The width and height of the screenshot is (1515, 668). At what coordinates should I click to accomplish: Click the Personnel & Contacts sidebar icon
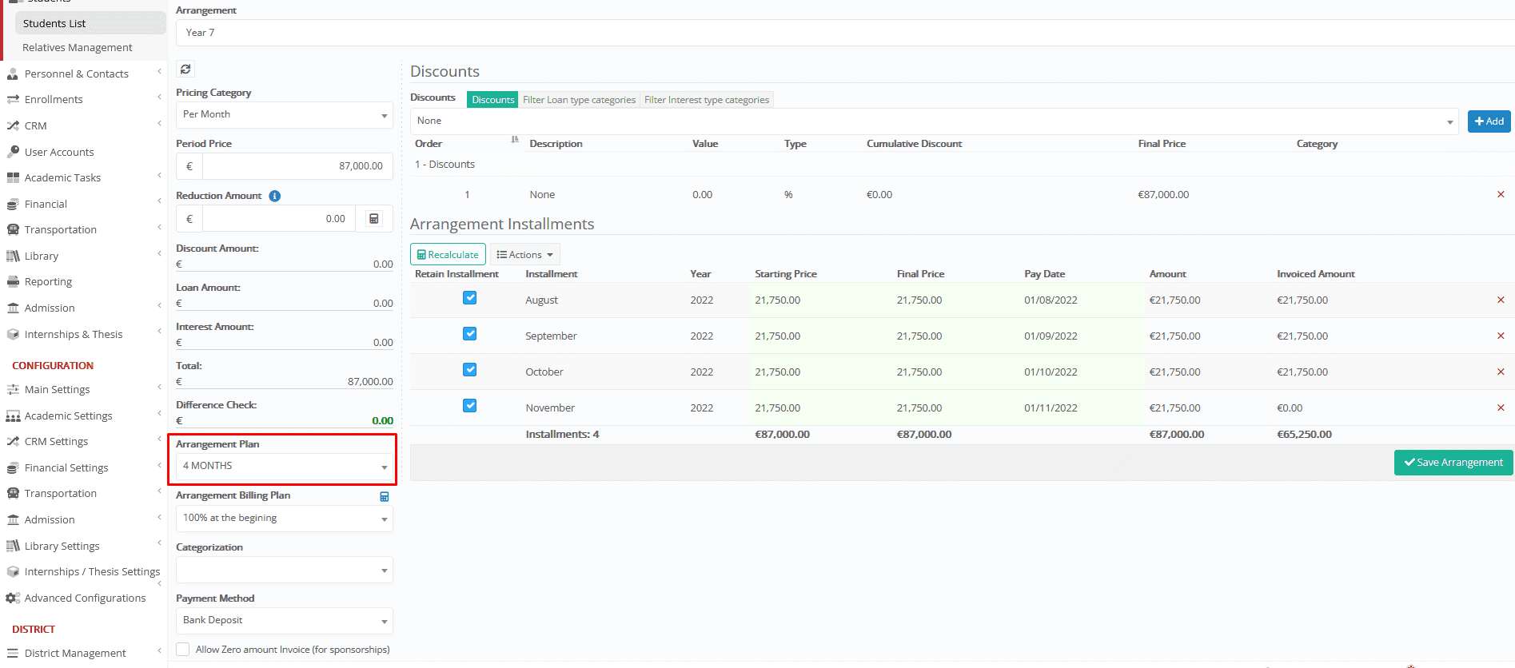(13, 74)
